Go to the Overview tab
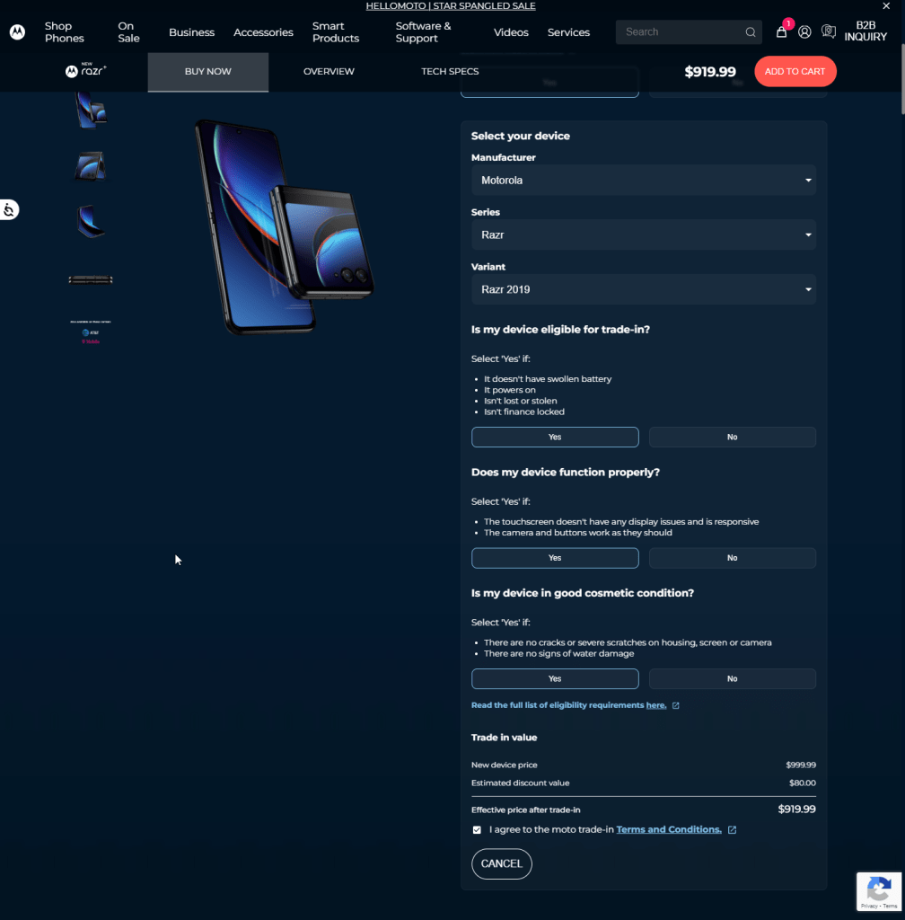905x920 pixels. tap(329, 72)
